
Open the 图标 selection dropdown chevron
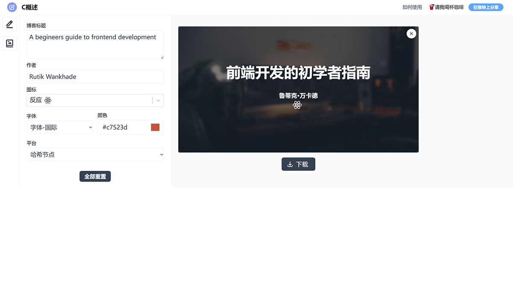click(x=159, y=100)
